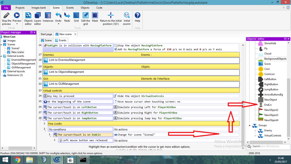Open GUIManagement external events
291x164 pixels.
point(21,67)
